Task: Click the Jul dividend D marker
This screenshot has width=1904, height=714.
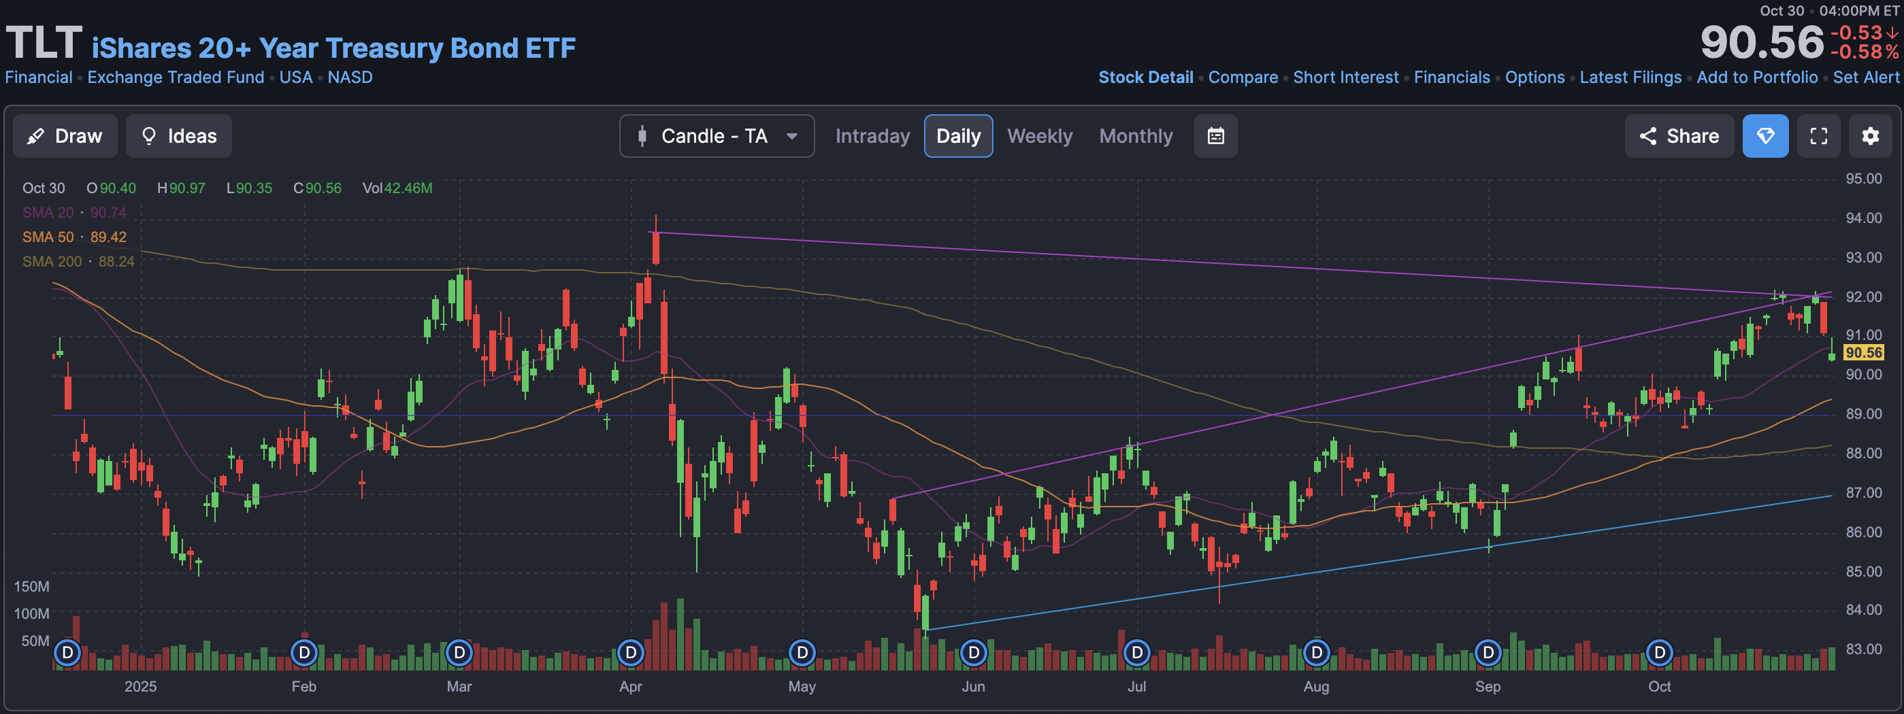Action: [x=1137, y=653]
